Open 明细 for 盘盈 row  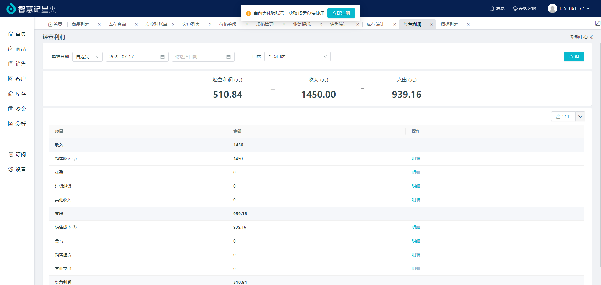[416, 172]
